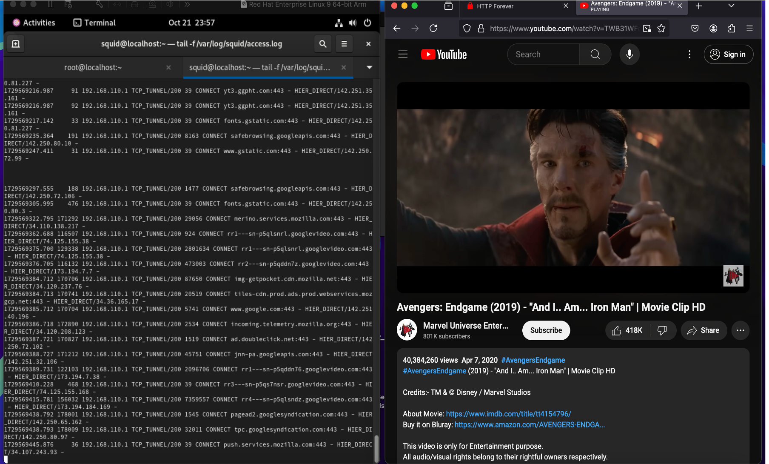Subscribe to Marvel Universe channel
Screen dimensions: 769x464
point(546,330)
